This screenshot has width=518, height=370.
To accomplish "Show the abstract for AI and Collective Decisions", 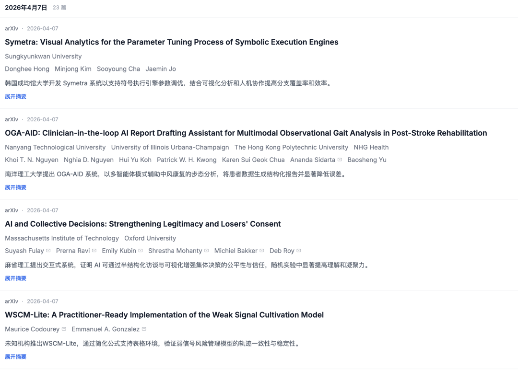I will [x=16, y=278].
